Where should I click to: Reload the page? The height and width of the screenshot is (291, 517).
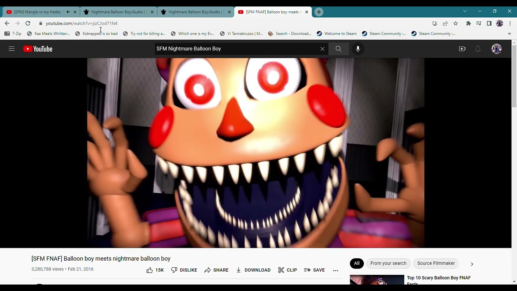(28, 23)
